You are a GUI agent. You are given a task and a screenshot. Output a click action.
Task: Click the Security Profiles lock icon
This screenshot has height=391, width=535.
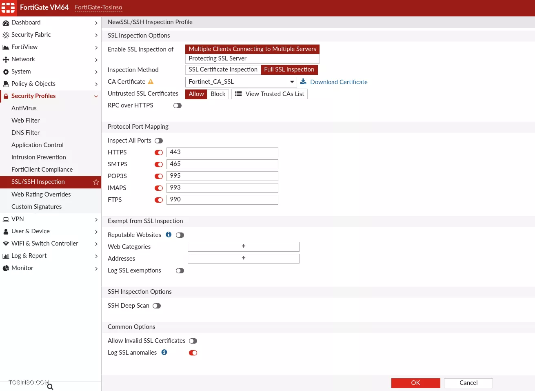click(6, 96)
